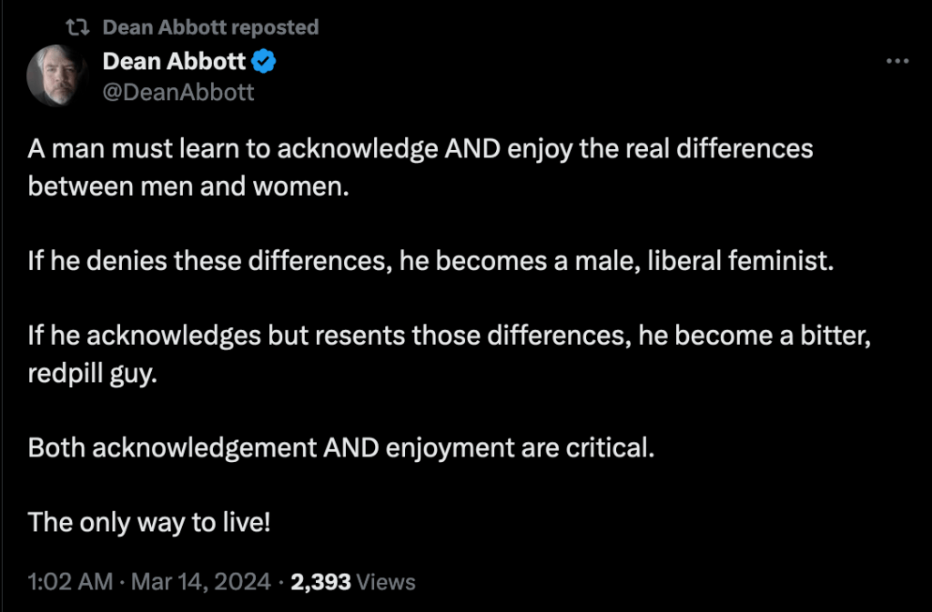Click the "Dean Abbott reposted" label

tap(210, 28)
